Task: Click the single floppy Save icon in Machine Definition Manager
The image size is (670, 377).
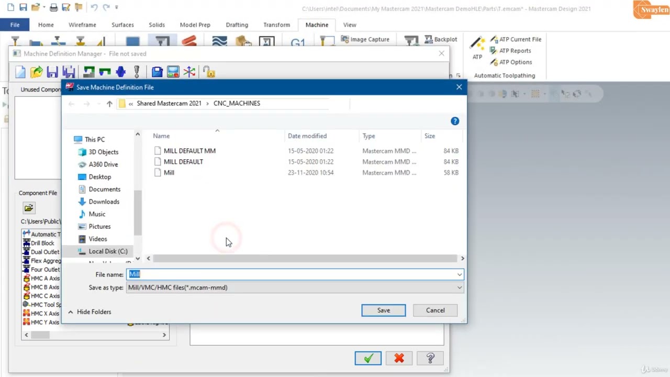Action: pyautogui.click(x=52, y=72)
